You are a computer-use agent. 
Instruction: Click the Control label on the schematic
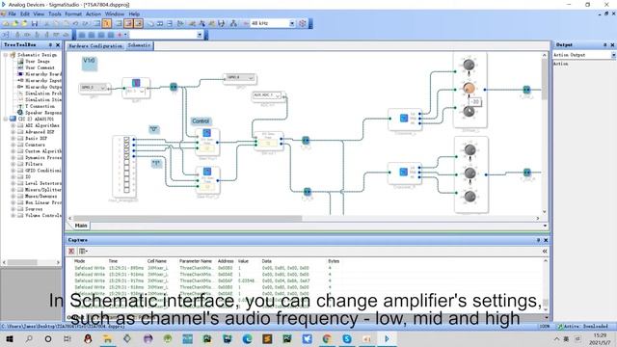(x=201, y=121)
